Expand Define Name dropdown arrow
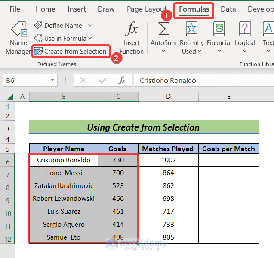This screenshot has width=274, height=258. tap(89, 26)
